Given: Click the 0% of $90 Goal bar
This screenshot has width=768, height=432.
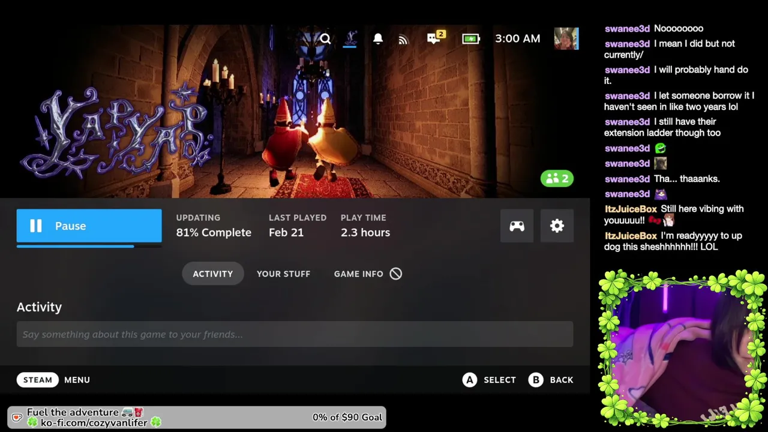Looking at the screenshot, I should (197, 417).
